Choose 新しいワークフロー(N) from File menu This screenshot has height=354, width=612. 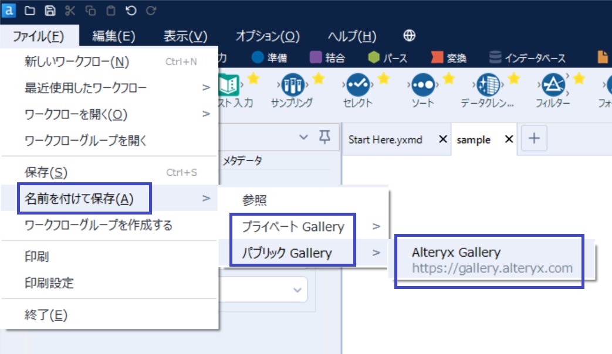(x=109, y=62)
